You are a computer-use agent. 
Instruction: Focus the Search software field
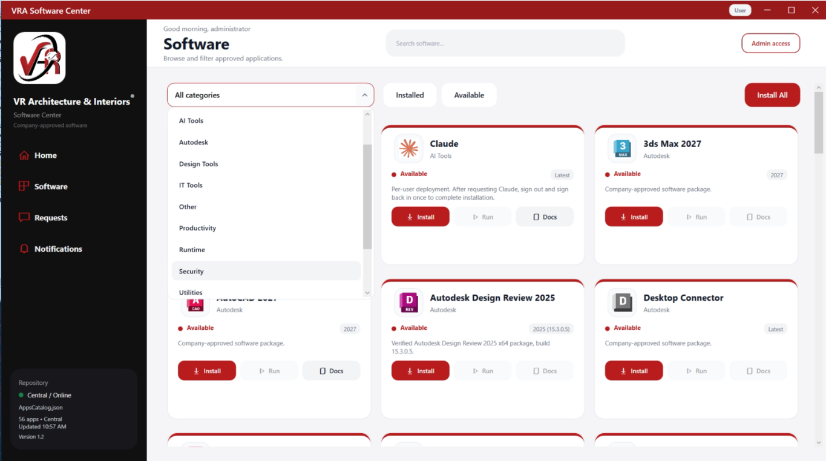505,44
